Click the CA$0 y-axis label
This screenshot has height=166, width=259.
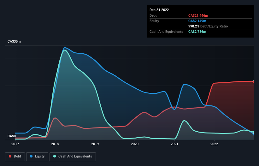pos(12,136)
